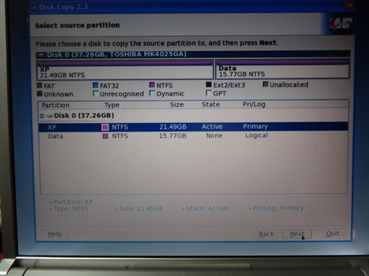This screenshot has width=369, height=276.
Task: Collapse the Disk 0 tree node
Action: click(42, 116)
